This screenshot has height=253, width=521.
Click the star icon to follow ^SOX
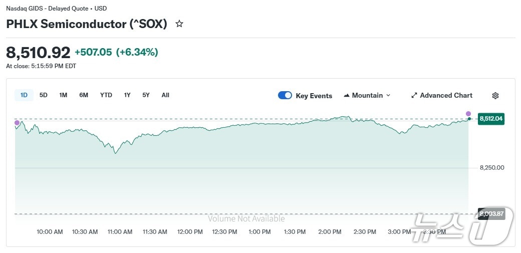click(x=179, y=24)
